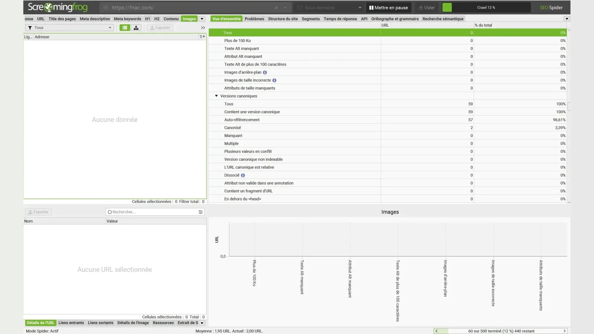This screenshot has width=594, height=334.
Task: Expand hidden panel with double chevron
Action: click(x=203, y=28)
